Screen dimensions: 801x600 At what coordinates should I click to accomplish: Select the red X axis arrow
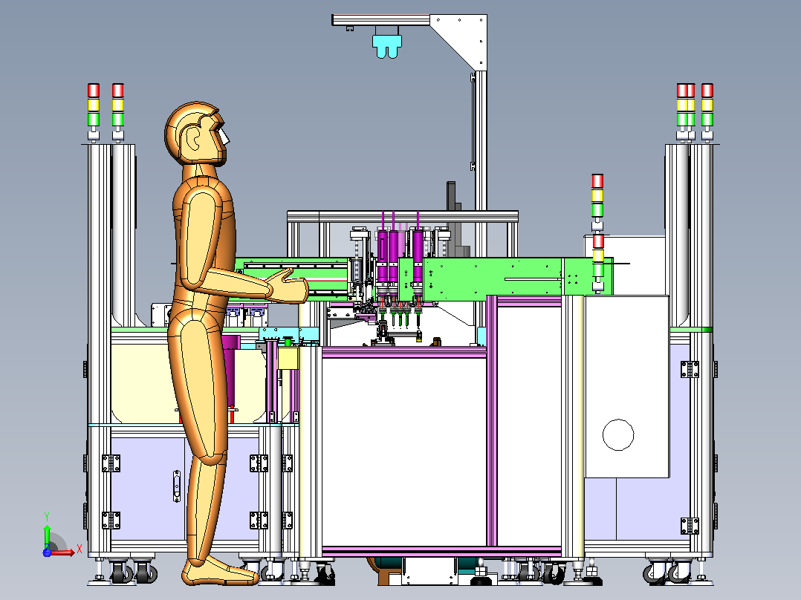click(x=64, y=552)
